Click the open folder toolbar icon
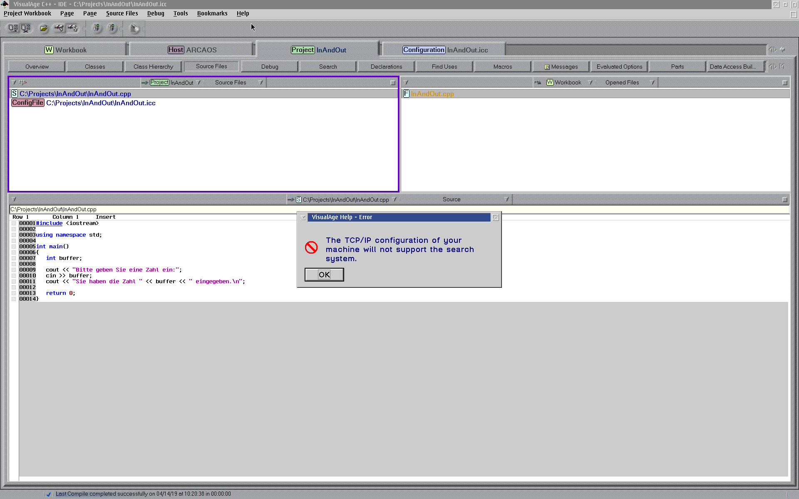Viewport: 799px width, 499px height. pyautogui.click(x=44, y=28)
